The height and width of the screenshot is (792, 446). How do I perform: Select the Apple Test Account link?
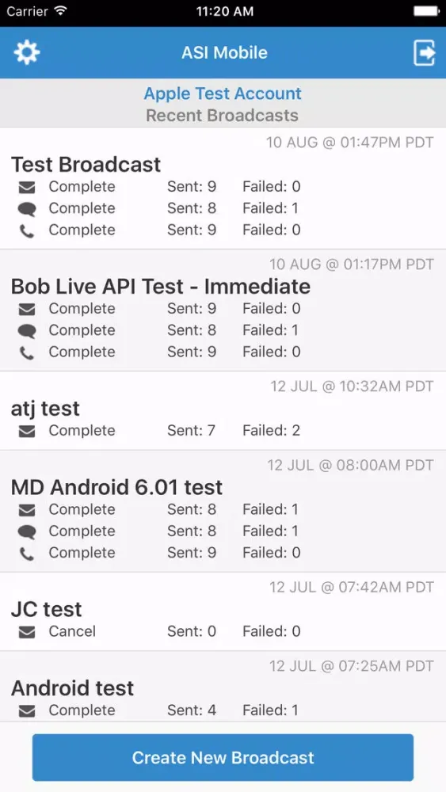click(x=223, y=93)
